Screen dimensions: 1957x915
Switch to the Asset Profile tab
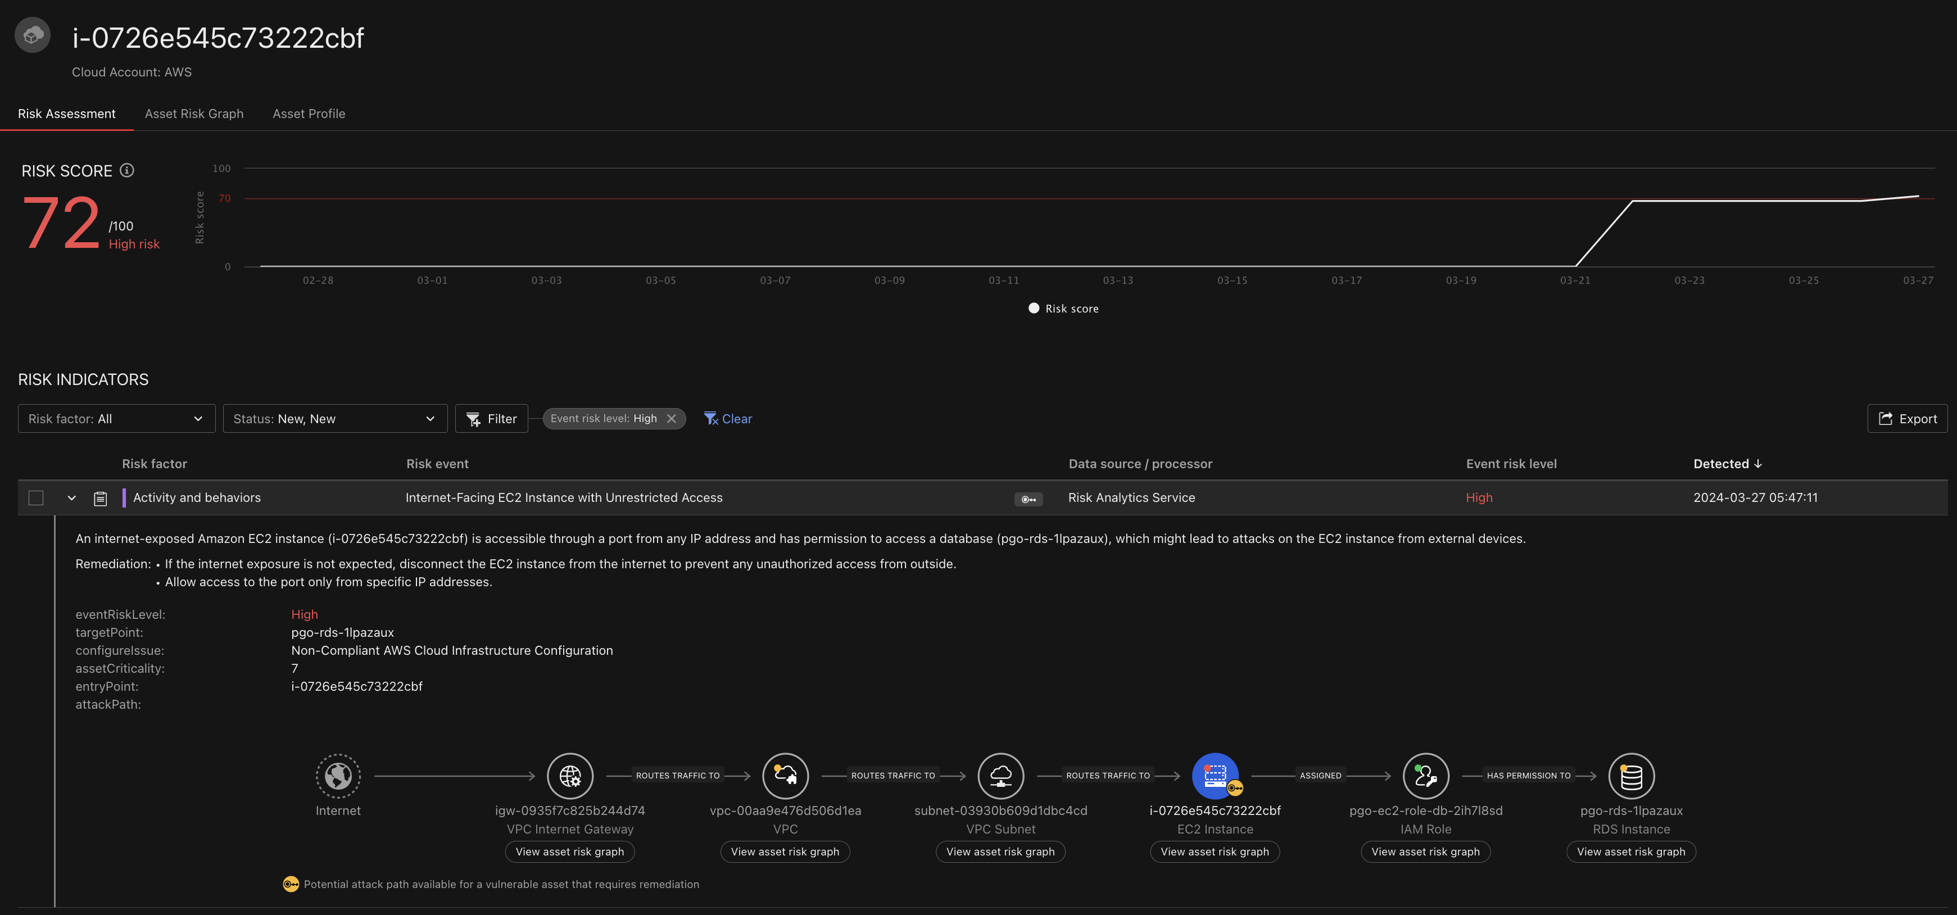309,113
